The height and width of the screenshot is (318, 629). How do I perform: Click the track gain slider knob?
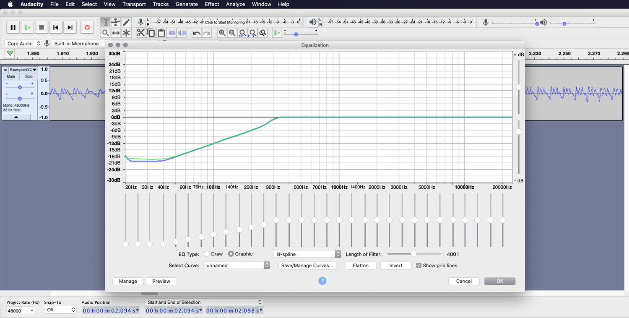[x=20, y=87]
